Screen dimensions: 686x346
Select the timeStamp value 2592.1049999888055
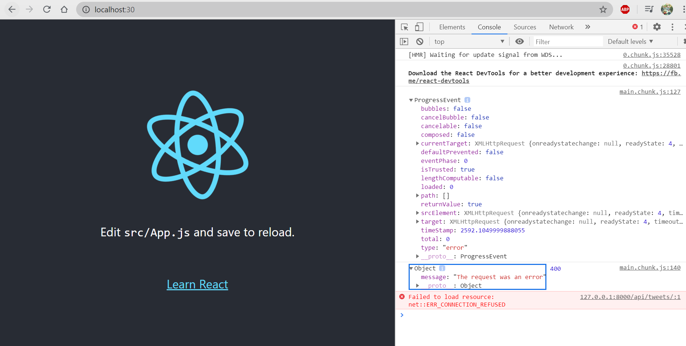pyautogui.click(x=492, y=230)
